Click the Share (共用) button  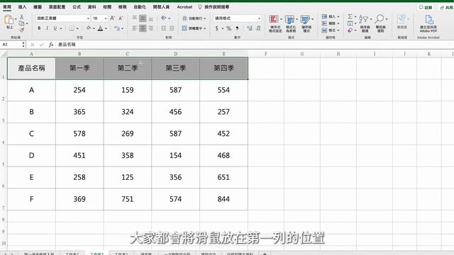tap(446, 7)
